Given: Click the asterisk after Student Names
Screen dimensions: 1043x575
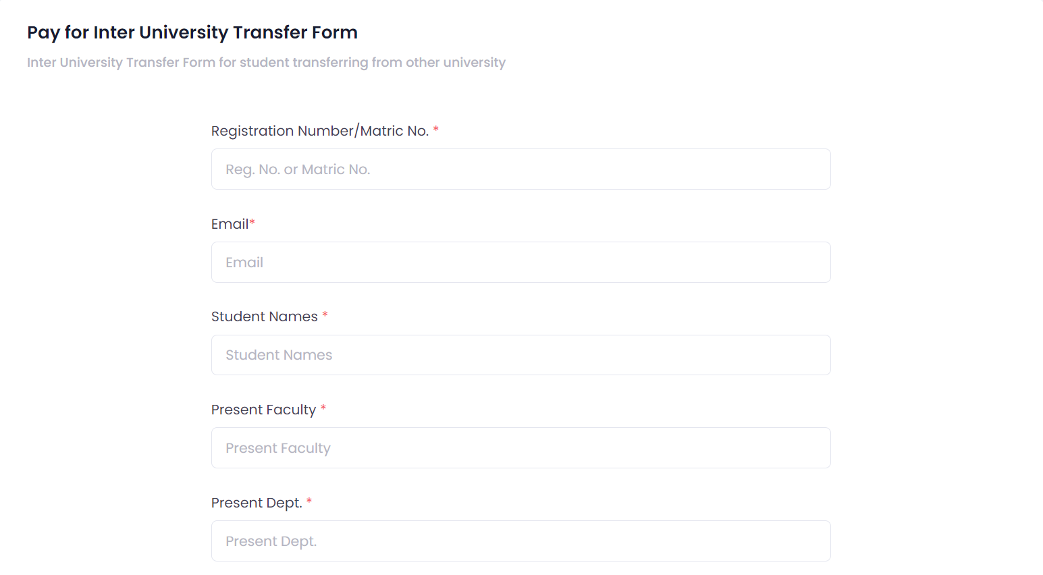Looking at the screenshot, I should pyautogui.click(x=325, y=316).
